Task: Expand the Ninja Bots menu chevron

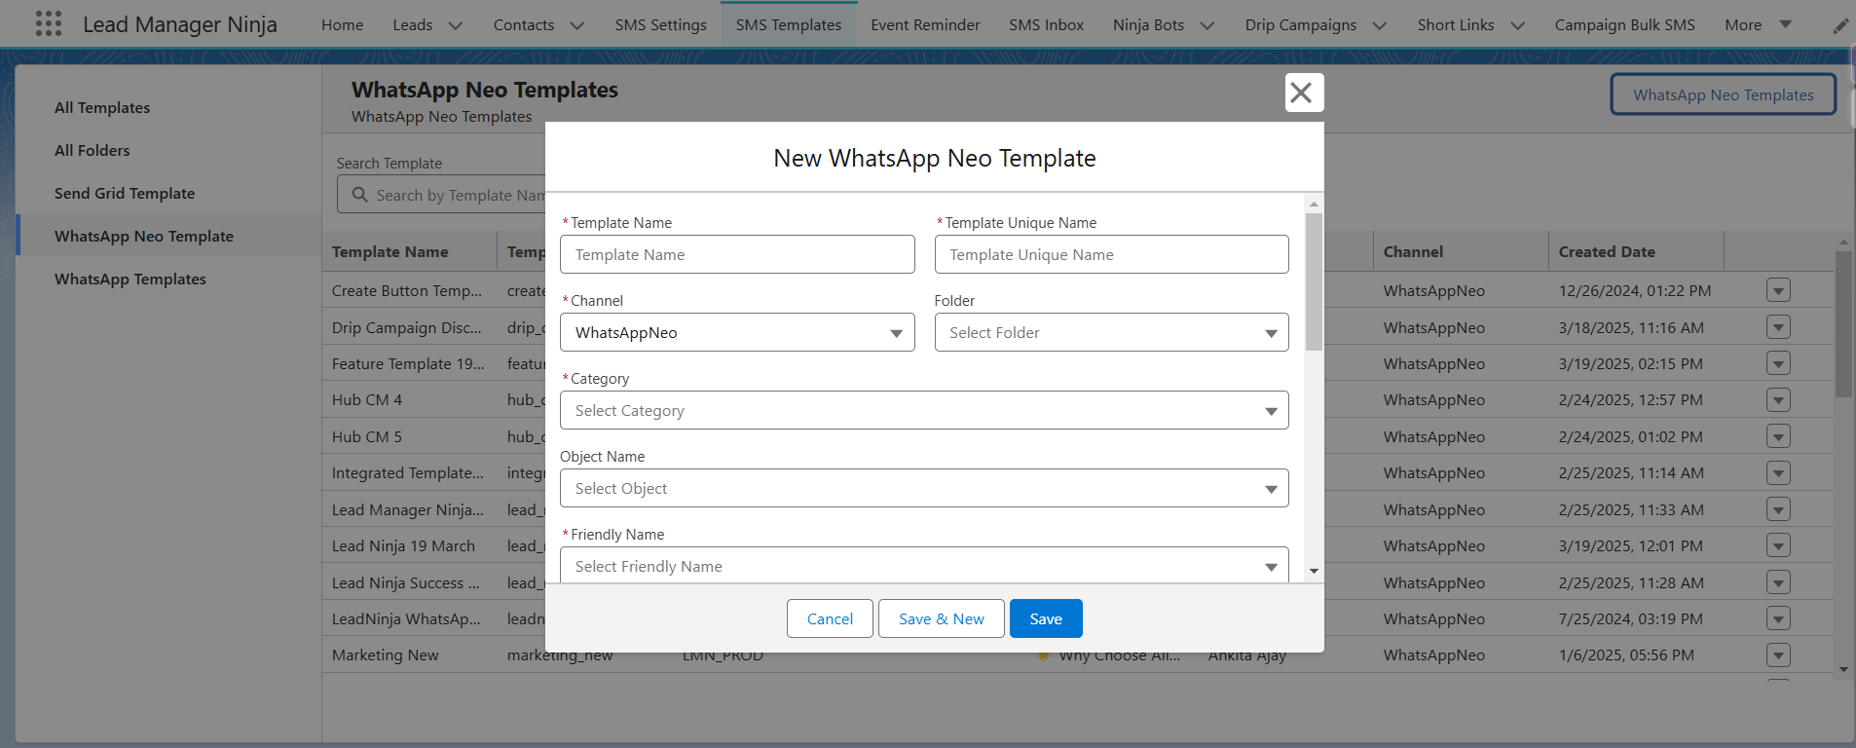Action: pyautogui.click(x=1206, y=25)
